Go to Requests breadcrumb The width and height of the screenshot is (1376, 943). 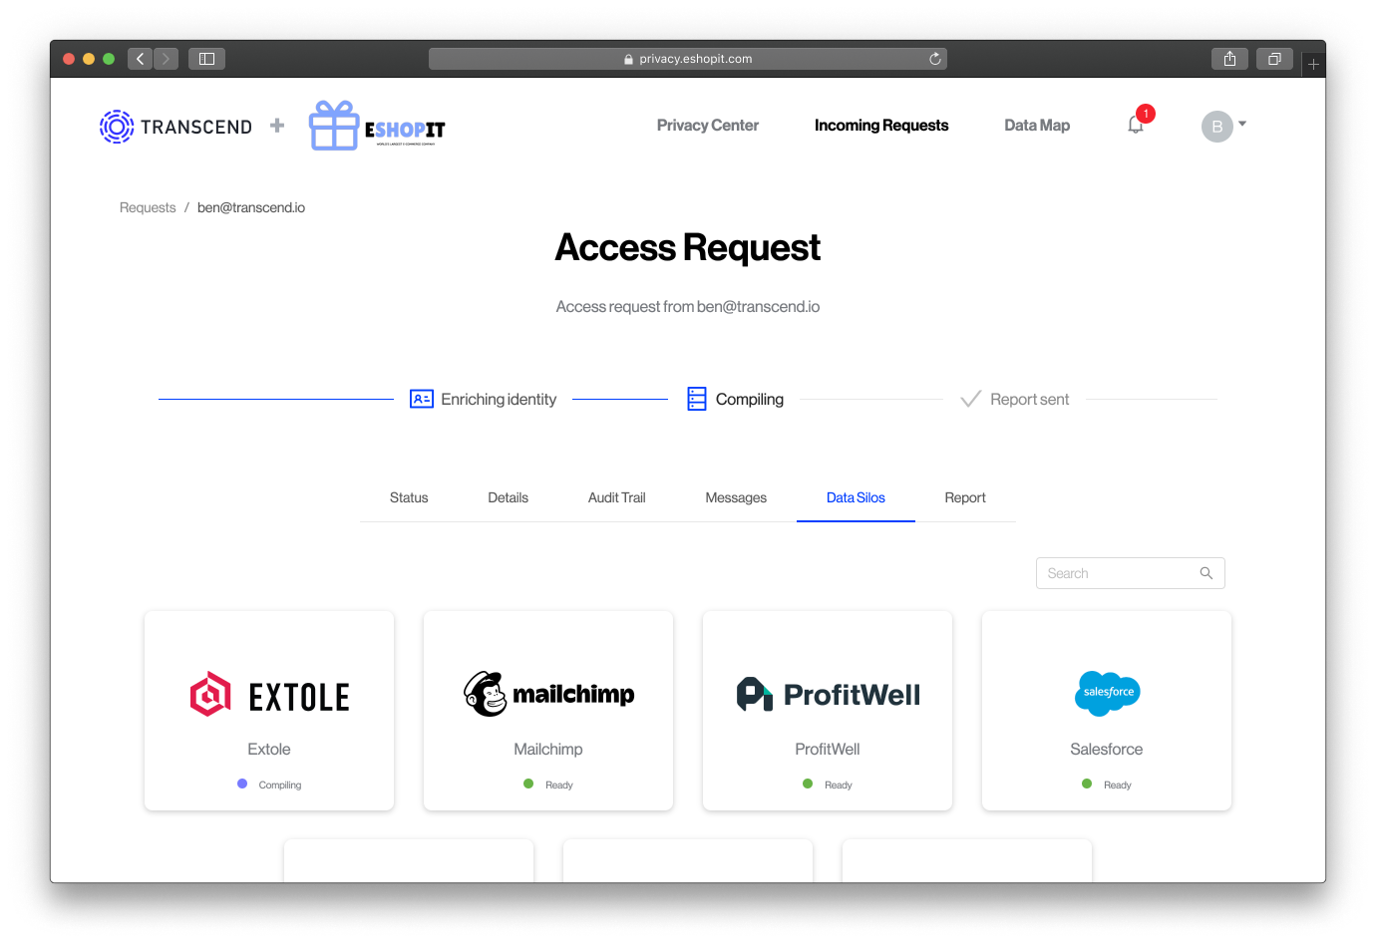(148, 207)
